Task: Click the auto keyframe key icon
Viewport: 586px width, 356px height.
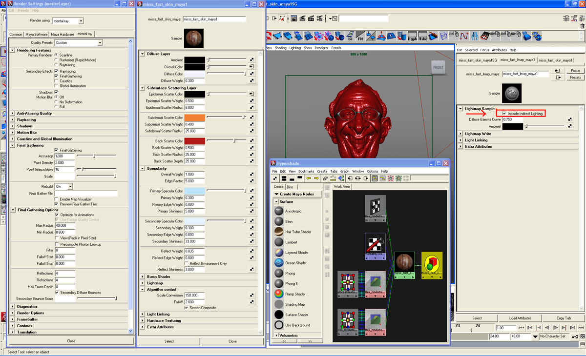Action: pyautogui.click(x=575, y=336)
